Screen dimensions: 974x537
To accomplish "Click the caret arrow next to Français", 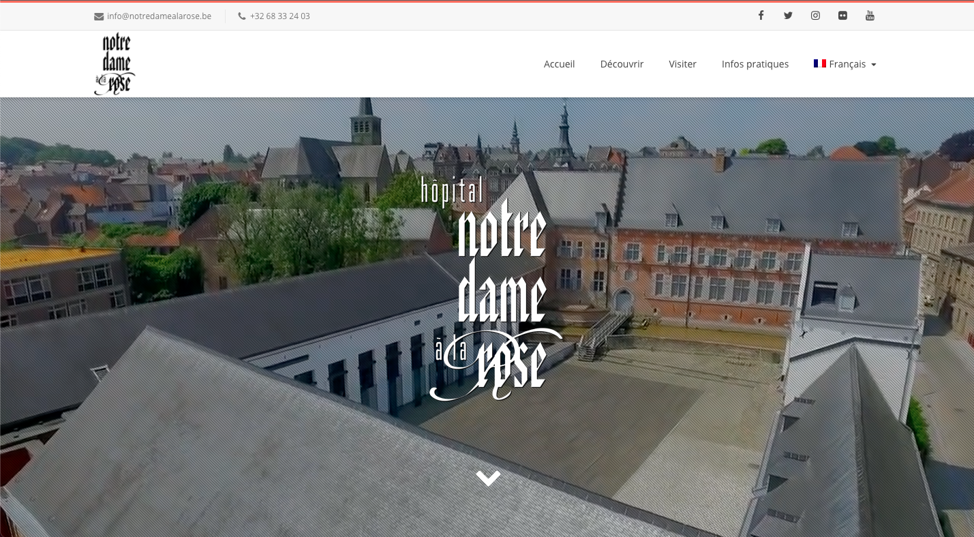I will (x=874, y=65).
